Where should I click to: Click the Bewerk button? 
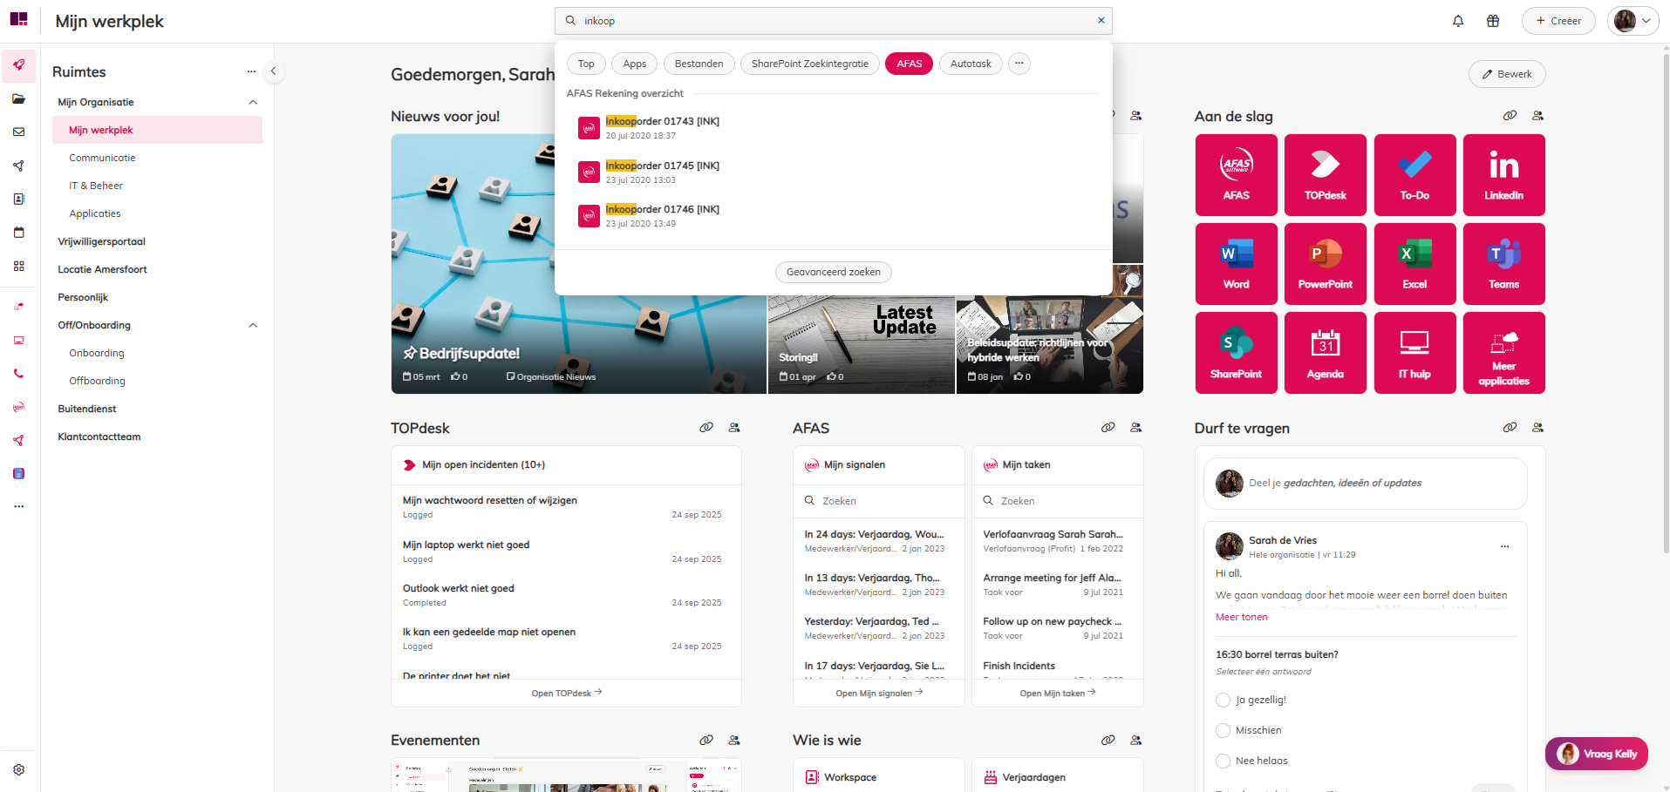click(x=1507, y=74)
